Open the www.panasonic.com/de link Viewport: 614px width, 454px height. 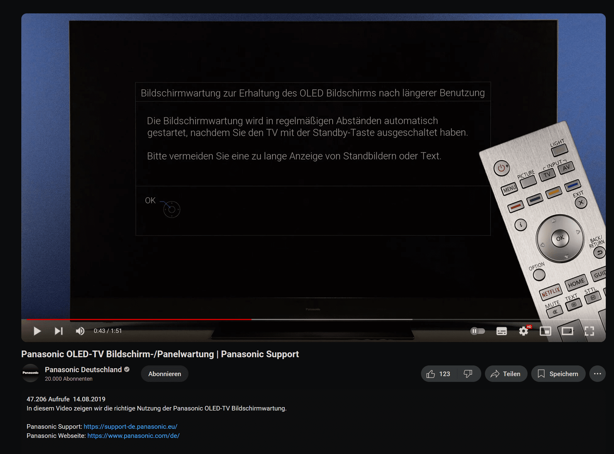point(133,436)
